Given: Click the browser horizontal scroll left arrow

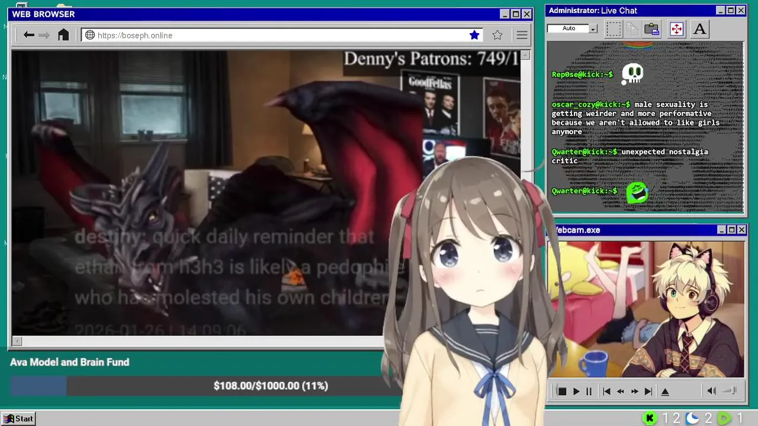Looking at the screenshot, I should click(x=17, y=341).
